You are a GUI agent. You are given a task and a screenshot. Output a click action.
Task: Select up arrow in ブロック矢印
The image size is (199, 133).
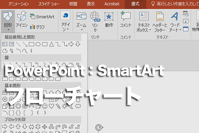(18, 127)
